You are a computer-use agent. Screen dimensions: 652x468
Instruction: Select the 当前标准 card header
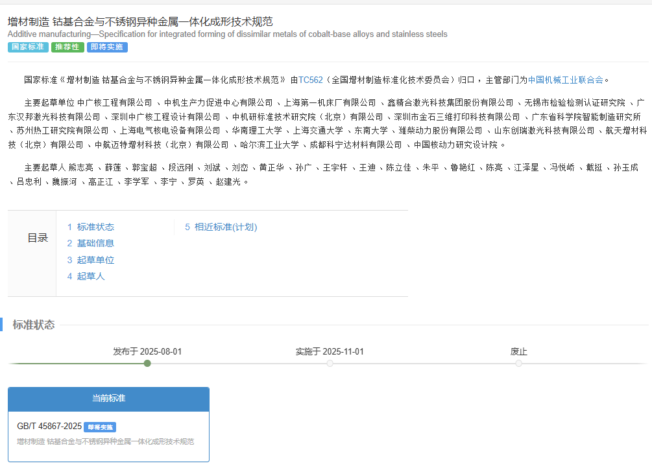click(x=108, y=398)
